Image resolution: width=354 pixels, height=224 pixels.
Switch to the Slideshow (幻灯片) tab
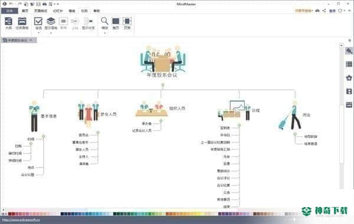58,11
